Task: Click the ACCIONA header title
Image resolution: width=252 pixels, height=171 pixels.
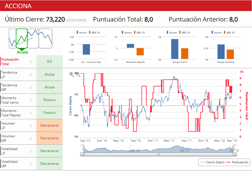Action: click(x=18, y=6)
